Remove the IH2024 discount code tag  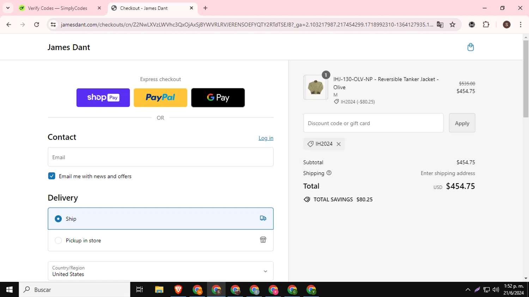coord(339,144)
